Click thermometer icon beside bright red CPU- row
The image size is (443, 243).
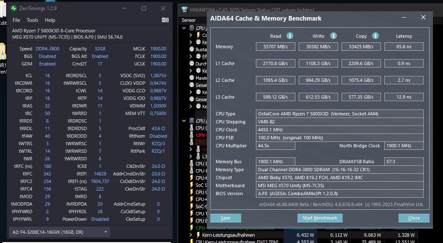(x=192, y=135)
